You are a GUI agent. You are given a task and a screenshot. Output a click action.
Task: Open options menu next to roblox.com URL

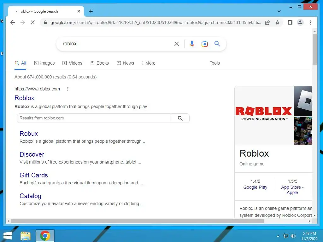68,89
